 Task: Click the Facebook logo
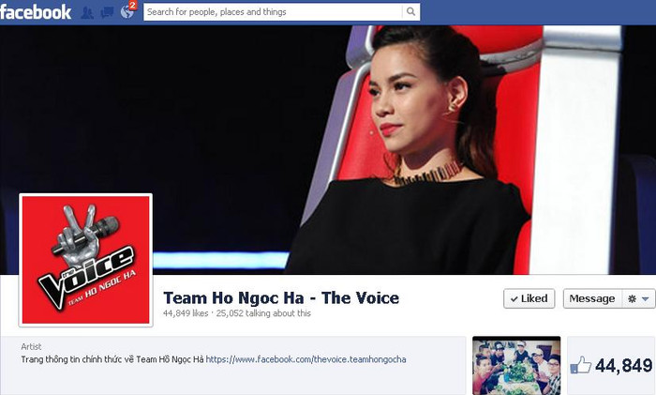36,12
